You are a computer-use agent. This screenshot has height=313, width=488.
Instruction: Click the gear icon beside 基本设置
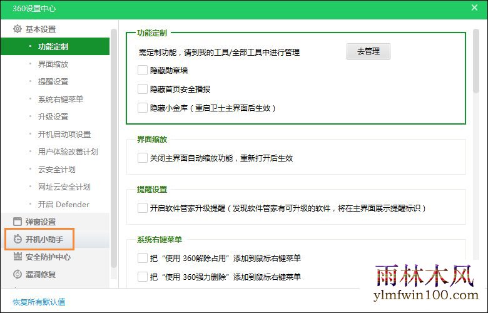[18, 29]
